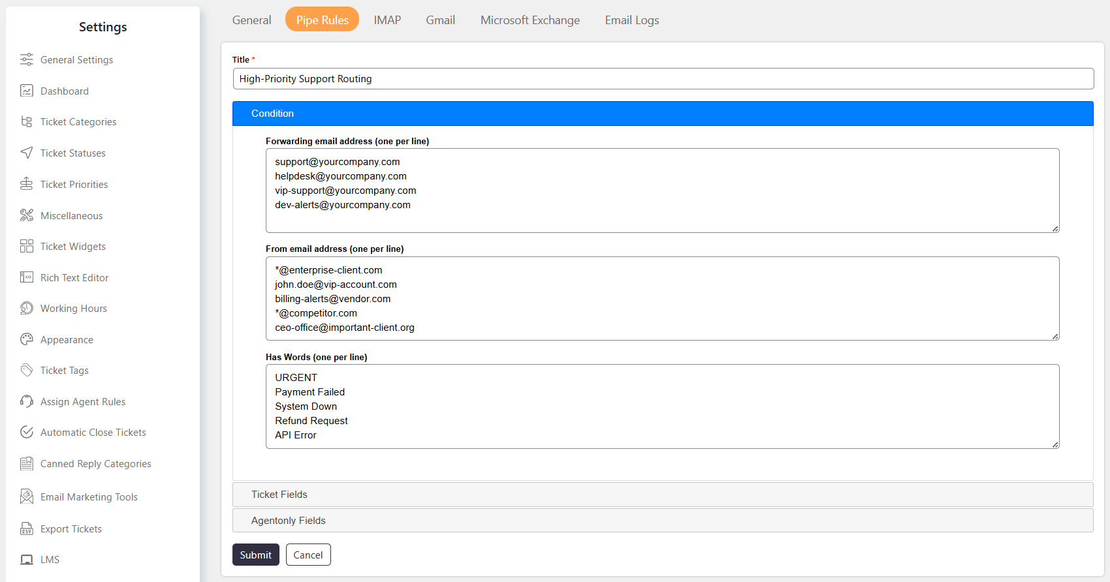Open Export Tickets link
The image size is (1110, 582).
[x=71, y=528]
